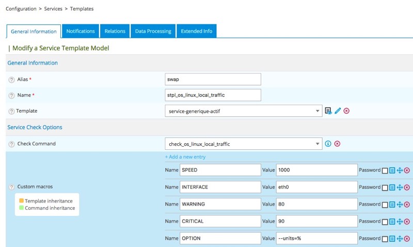Click the orange Template inheritance swatch
Image resolution: width=413 pixels, height=247 pixels.
coord(21,201)
